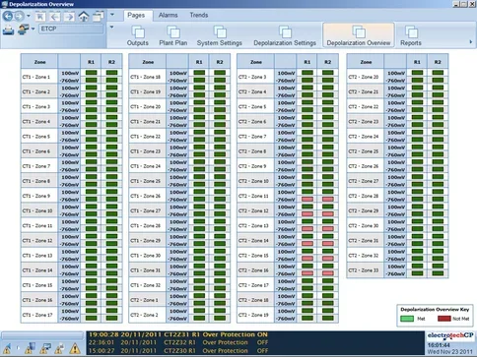The height and width of the screenshot is (357, 477).
Task: Open the Outputs page
Action: (x=138, y=35)
